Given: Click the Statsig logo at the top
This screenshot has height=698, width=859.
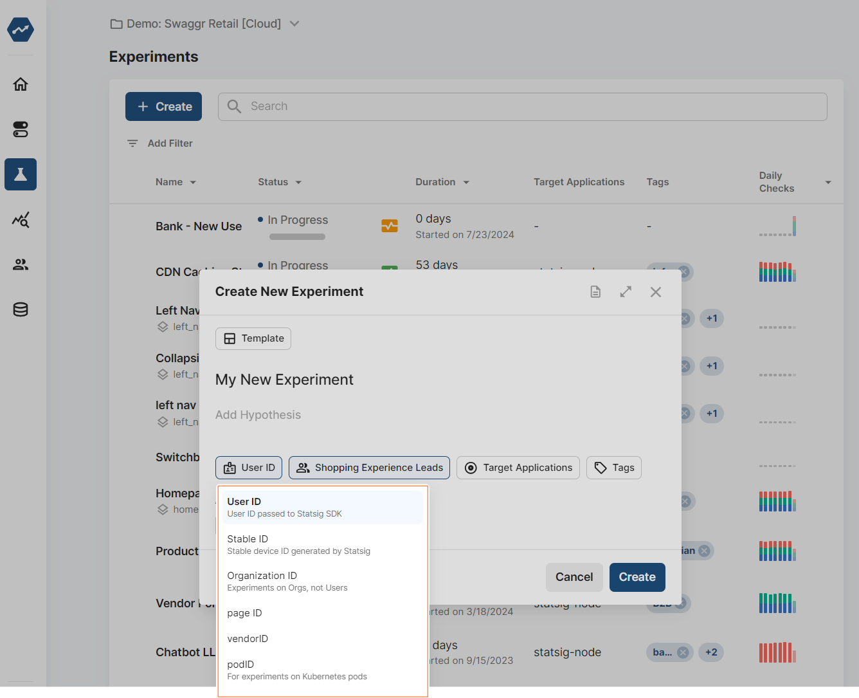Looking at the screenshot, I should [x=20, y=29].
